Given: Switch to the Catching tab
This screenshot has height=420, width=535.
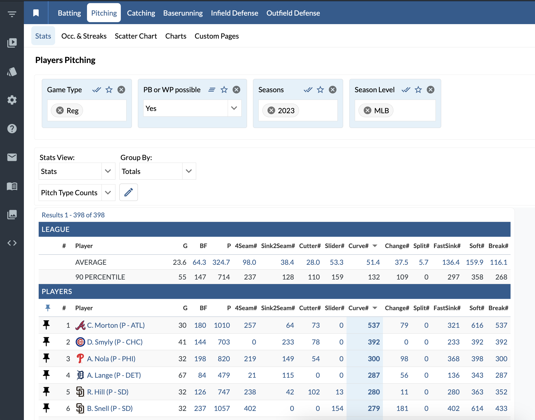Looking at the screenshot, I should point(141,13).
